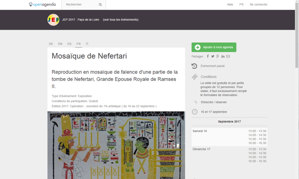
Task: Select the IT language tab
Action: tap(87, 44)
